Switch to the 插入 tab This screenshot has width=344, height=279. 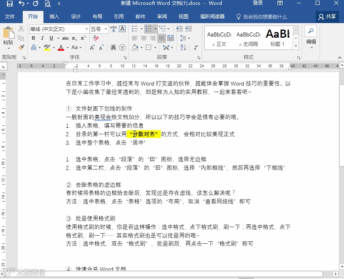click(x=54, y=17)
